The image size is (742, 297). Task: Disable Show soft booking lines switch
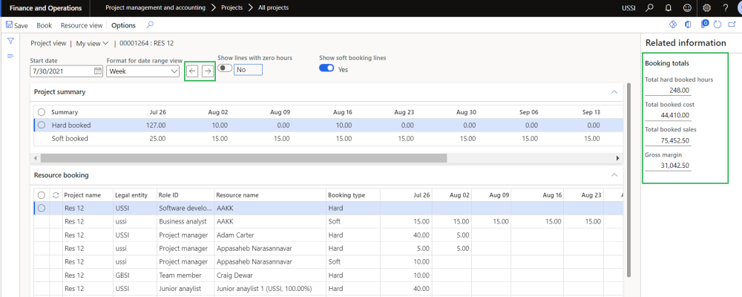point(326,68)
